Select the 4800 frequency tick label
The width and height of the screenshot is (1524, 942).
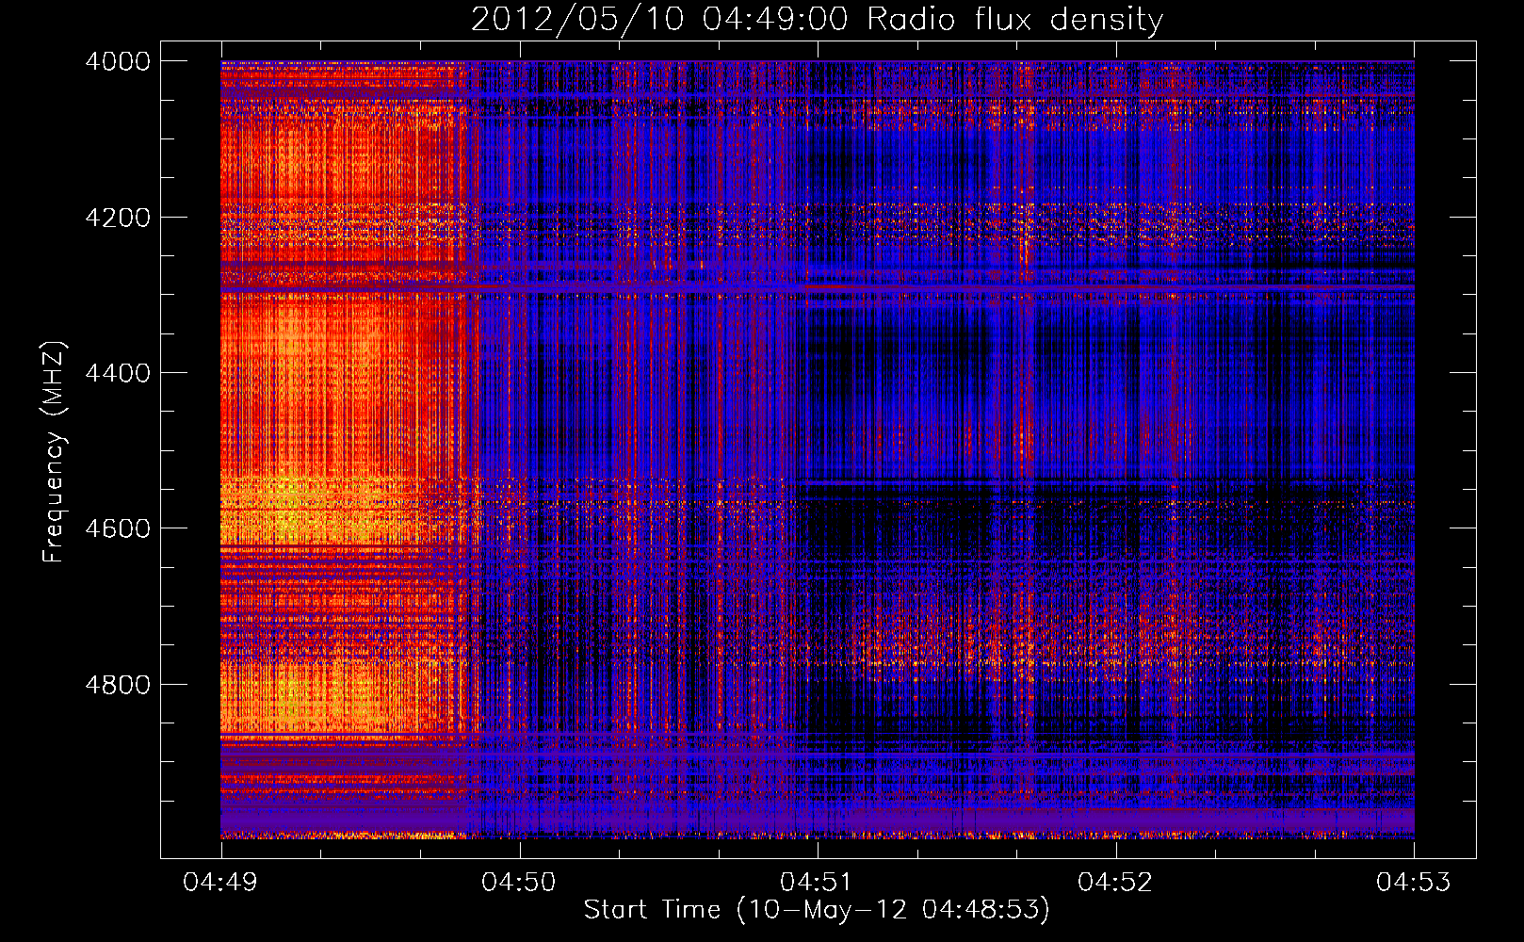click(x=118, y=685)
